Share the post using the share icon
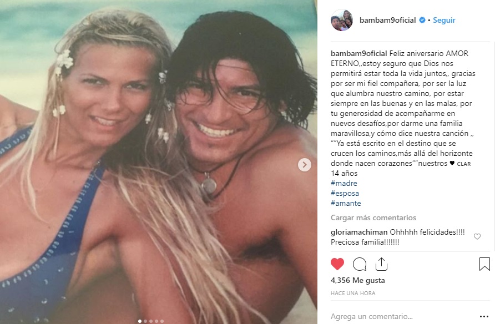Image resolution: width=495 pixels, height=324 pixels. point(381,264)
